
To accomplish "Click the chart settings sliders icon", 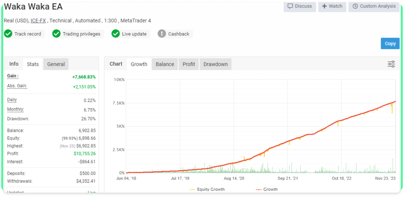I will coord(391,64).
